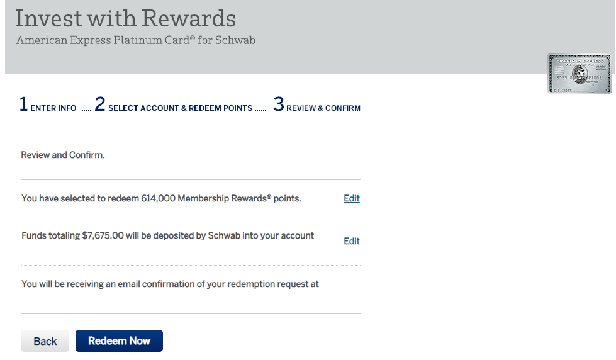Viewport: 616px width, 360px height.
Task: Select step 1 Enter Info label
Action: click(53, 108)
